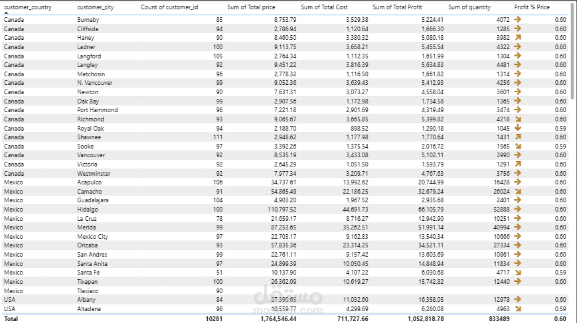Select the La Cruz city cell
Image resolution: width=577 pixels, height=323 pixels.
tap(87, 219)
